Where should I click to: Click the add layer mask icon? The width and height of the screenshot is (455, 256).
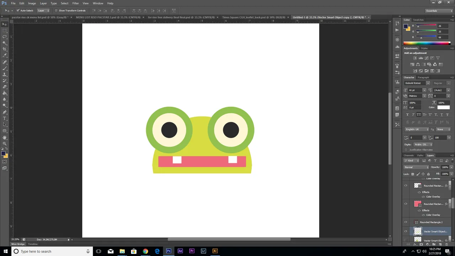tap(421, 244)
